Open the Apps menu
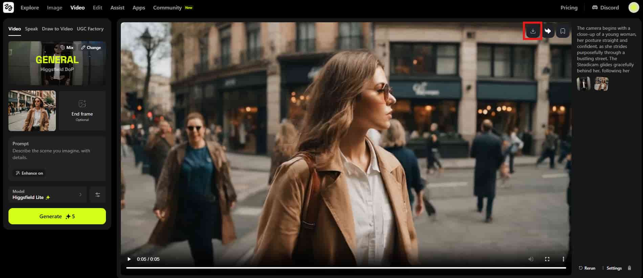This screenshot has width=643, height=278. (x=139, y=7)
